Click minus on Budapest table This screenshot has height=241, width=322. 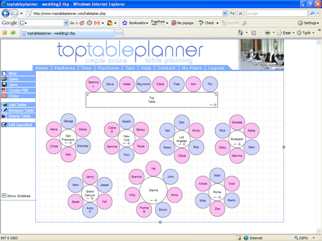pos(235,144)
